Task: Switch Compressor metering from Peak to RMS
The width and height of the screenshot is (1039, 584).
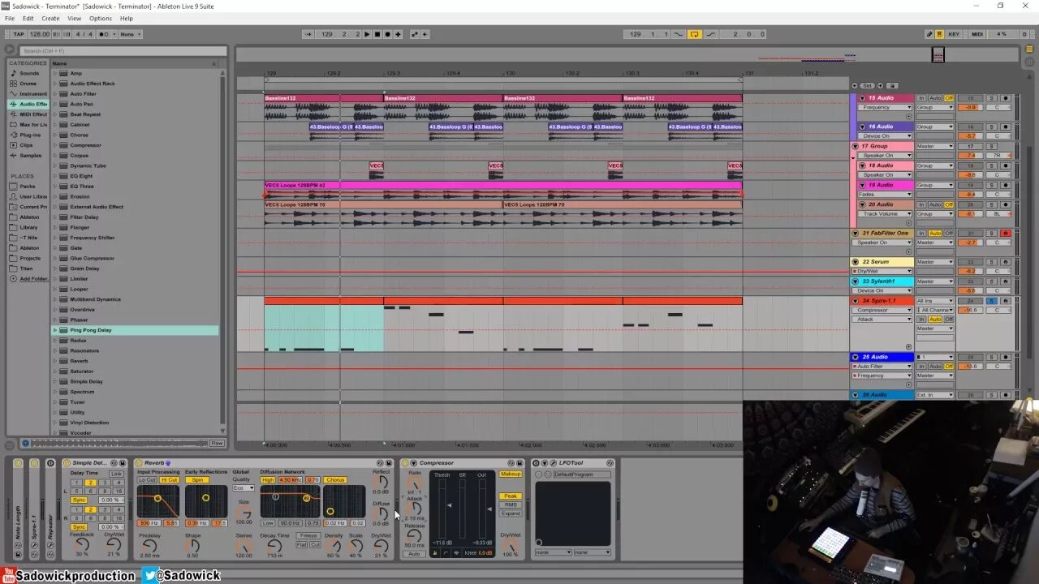Action: click(511, 505)
